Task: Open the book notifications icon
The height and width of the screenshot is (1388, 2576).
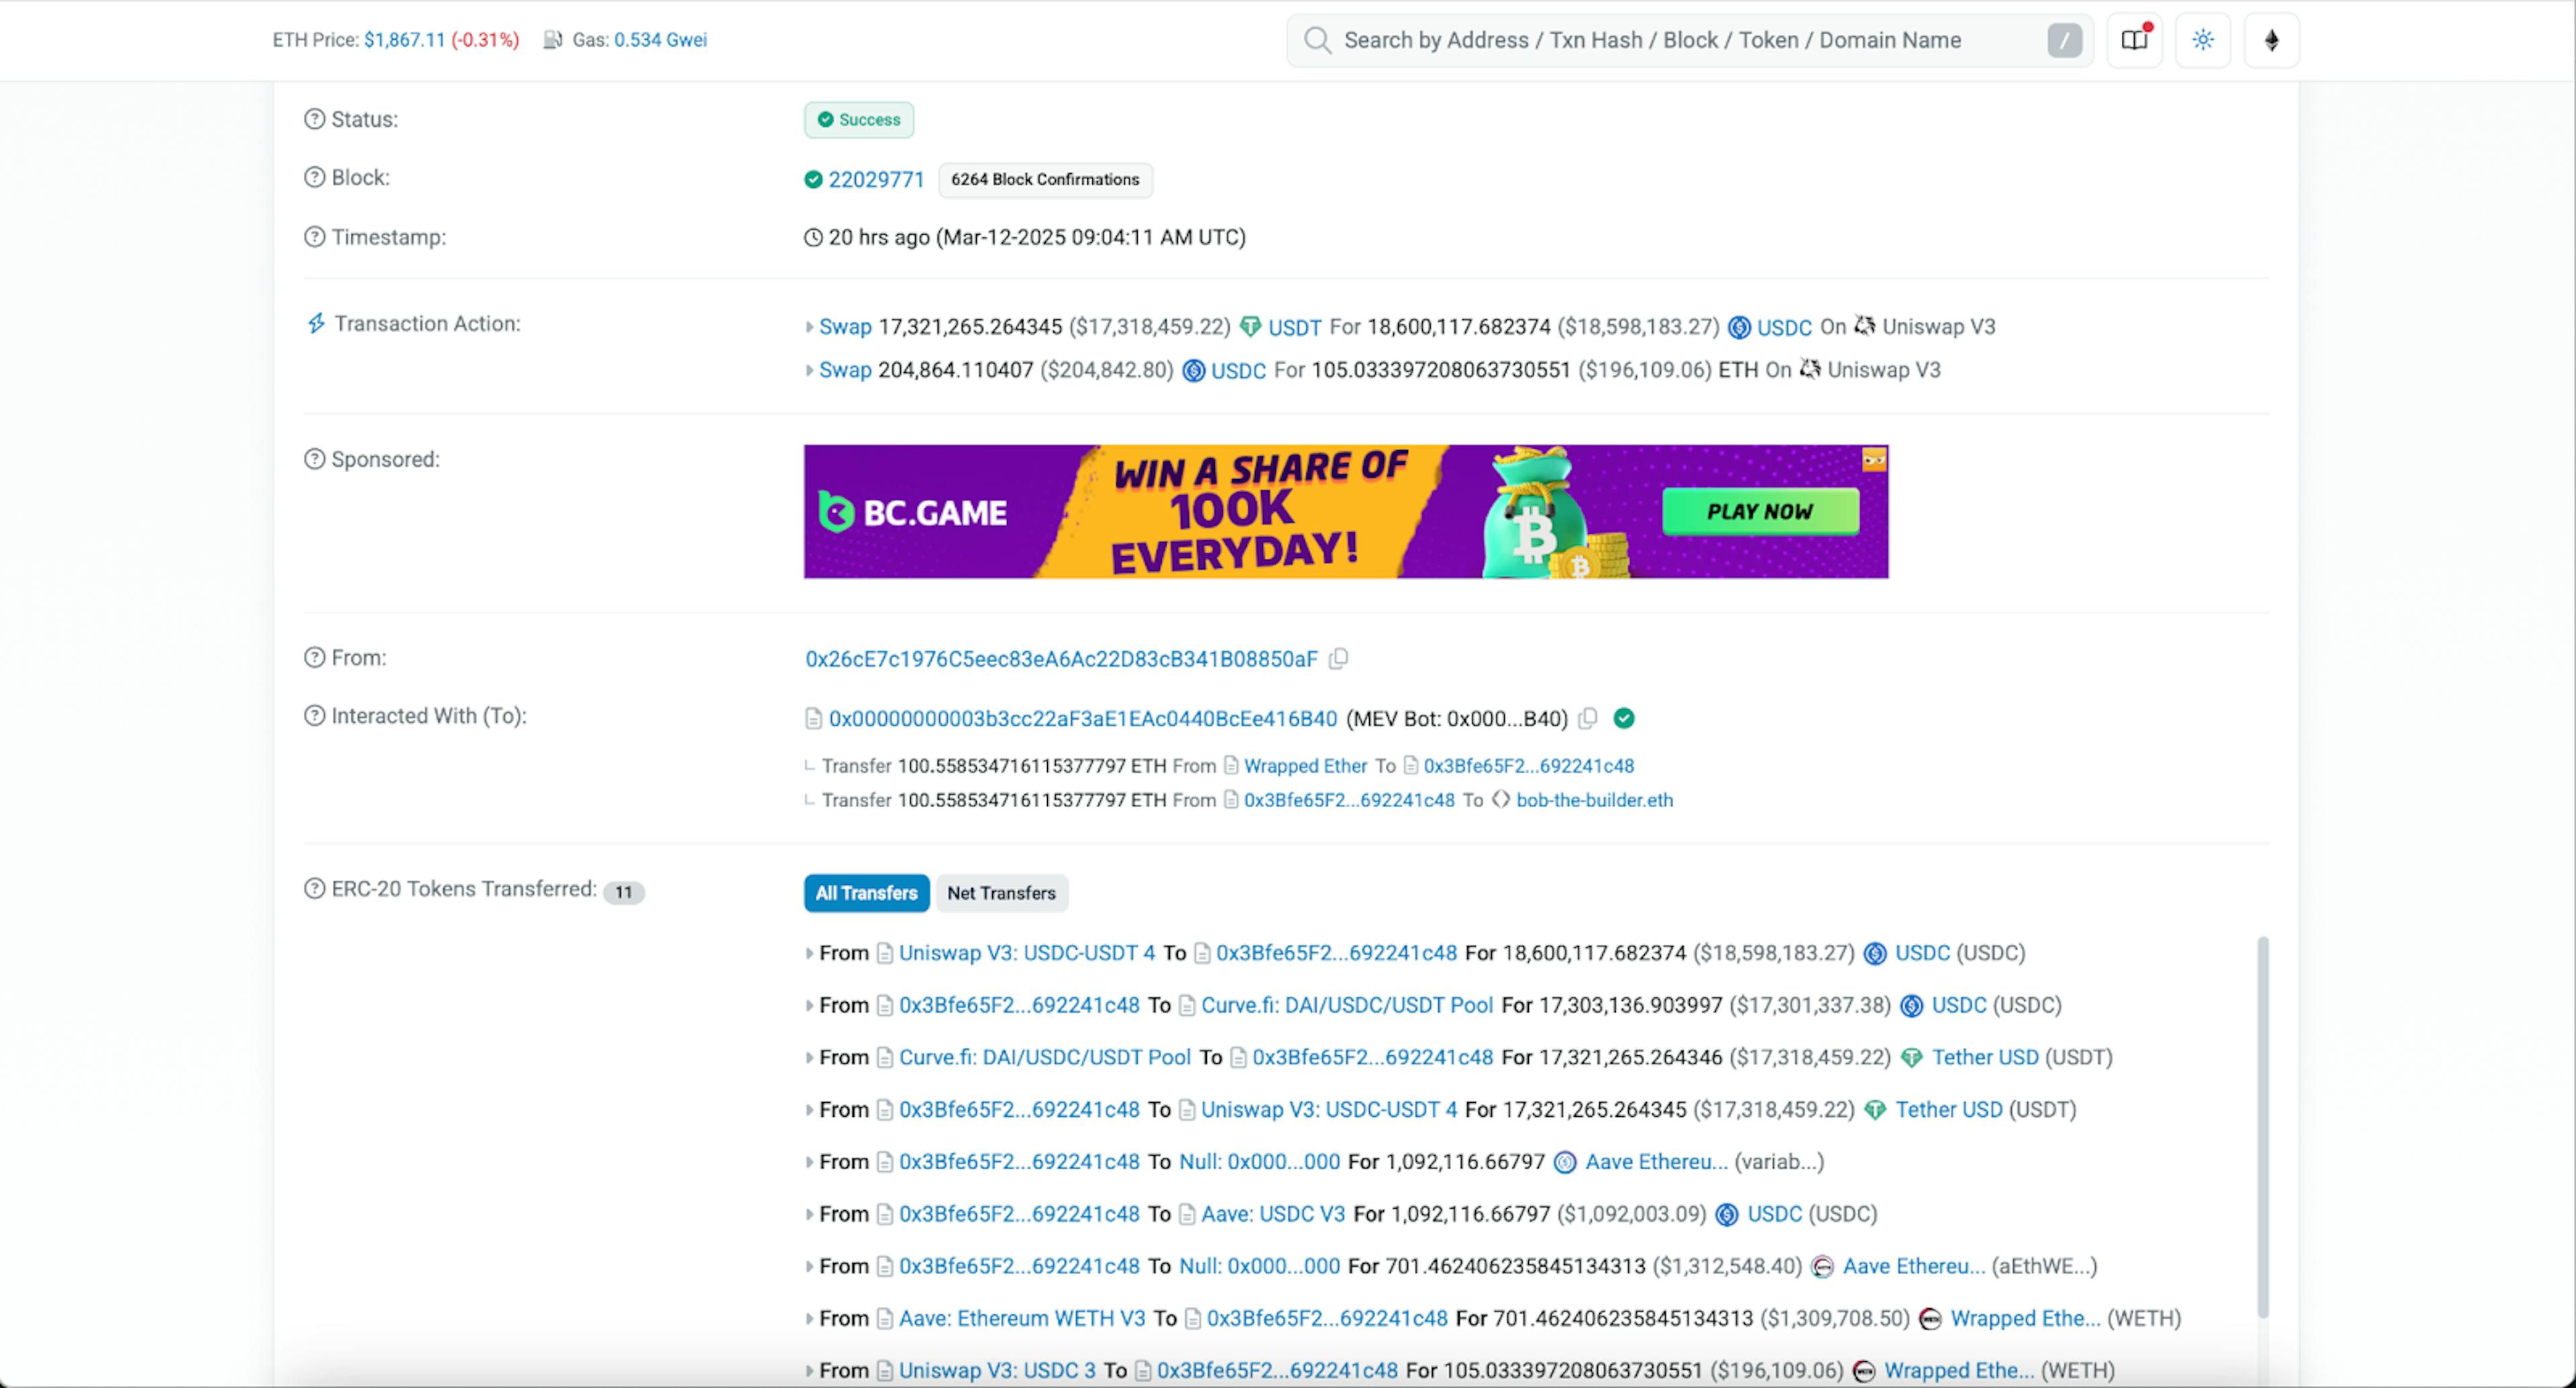Action: click(2134, 40)
